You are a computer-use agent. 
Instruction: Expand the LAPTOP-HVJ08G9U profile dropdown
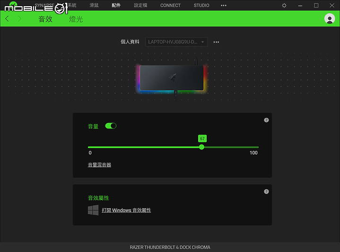click(176, 42)
